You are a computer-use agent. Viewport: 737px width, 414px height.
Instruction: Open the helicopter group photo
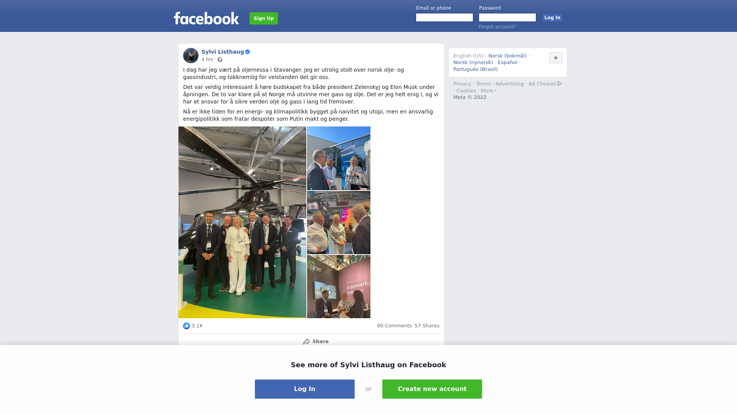(x=242, y=222)
